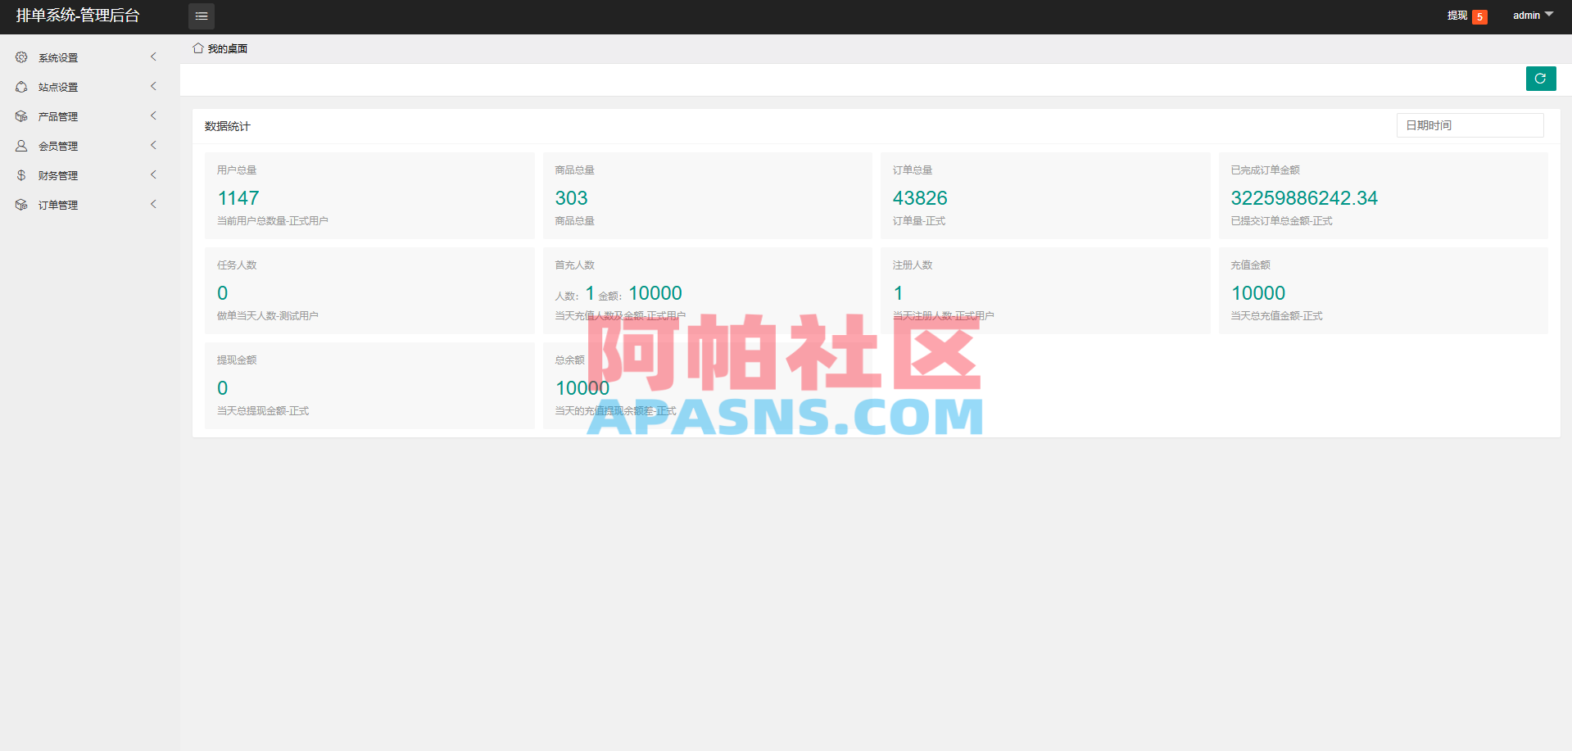
Task: Expand the 系统设置 menu chevron
Action: point(153,57)
